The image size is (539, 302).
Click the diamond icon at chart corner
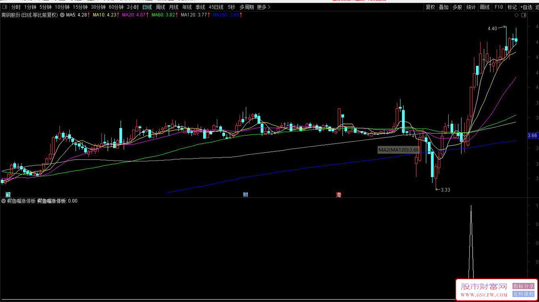516,15
